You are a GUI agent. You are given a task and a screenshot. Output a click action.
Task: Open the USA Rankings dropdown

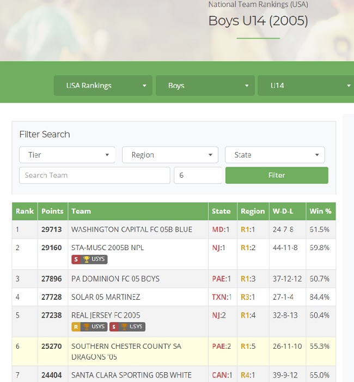tap(103, 86)
